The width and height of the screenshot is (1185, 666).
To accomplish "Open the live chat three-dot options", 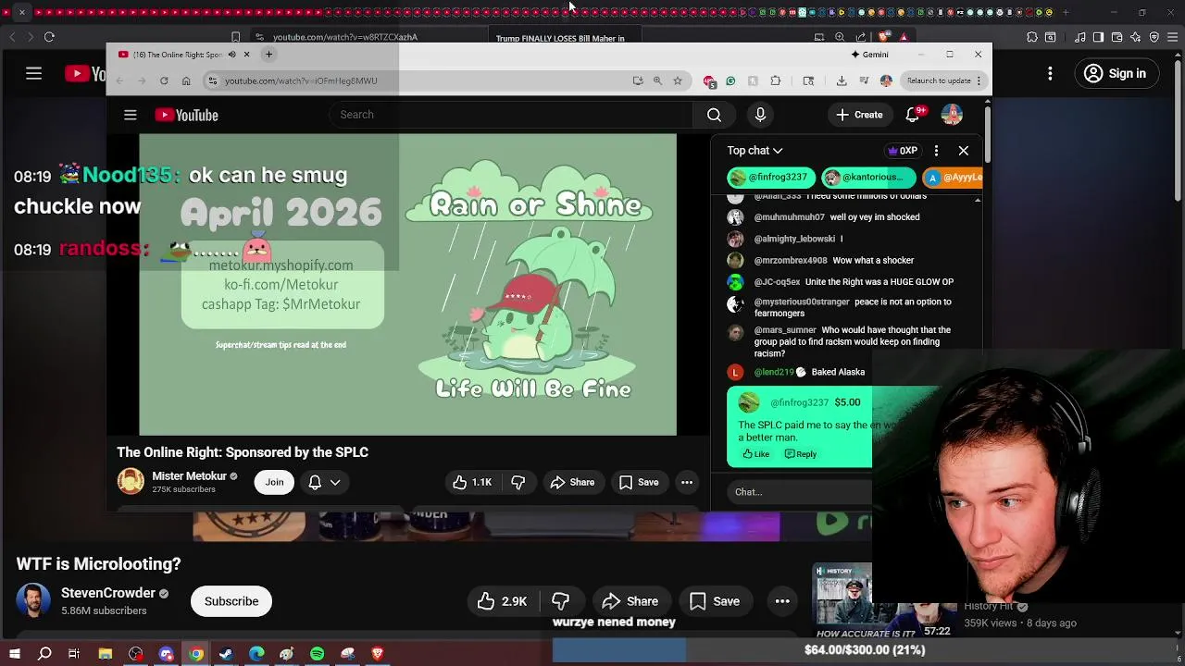I will pyautogui.click(x=936, y=150).
